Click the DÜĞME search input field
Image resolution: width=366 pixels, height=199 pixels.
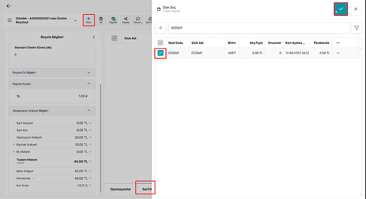point(258,28)
